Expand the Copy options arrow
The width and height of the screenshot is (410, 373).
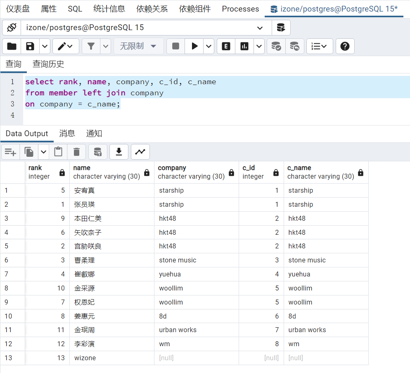[x=44, y=152]
